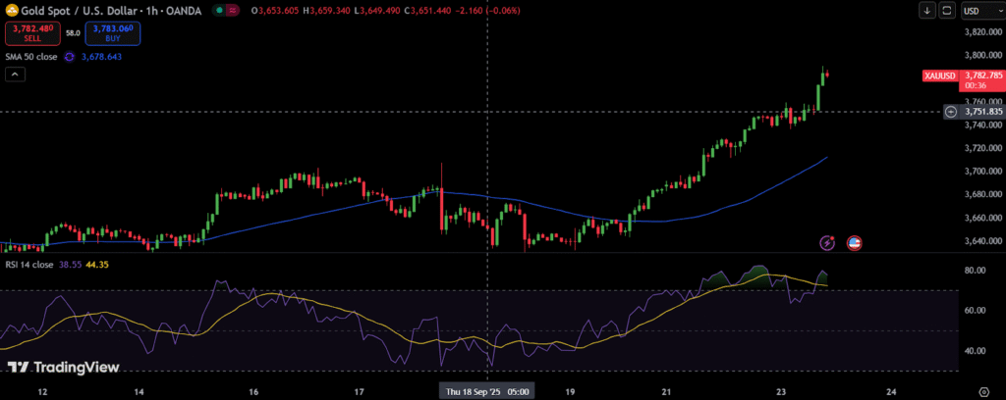
Task: Click the SMA 50 refresh-style indicator icon
Action: coord(70,57)
